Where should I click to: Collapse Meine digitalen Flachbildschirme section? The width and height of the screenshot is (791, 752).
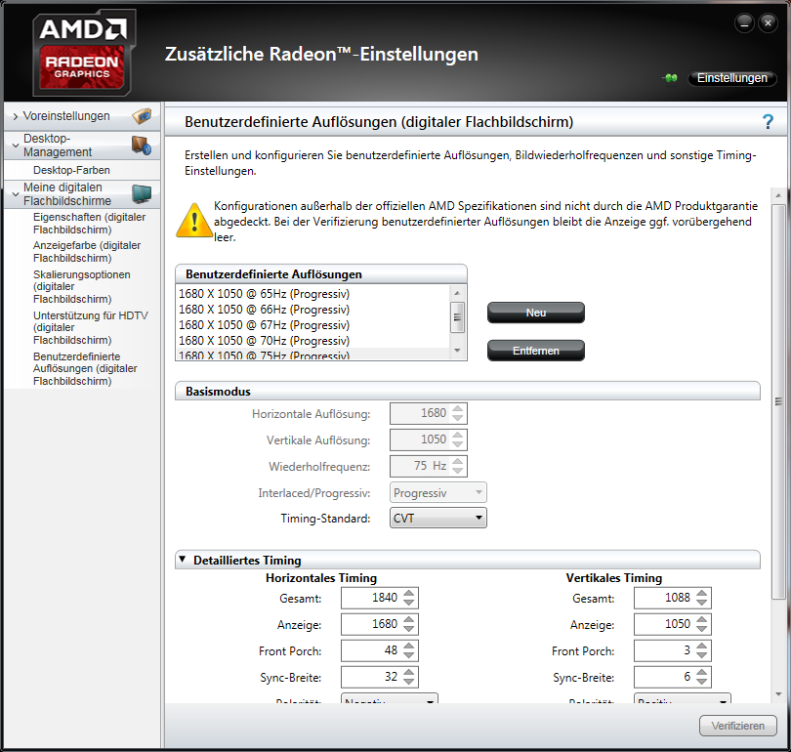pyautogui.click(x=15, y=194)
